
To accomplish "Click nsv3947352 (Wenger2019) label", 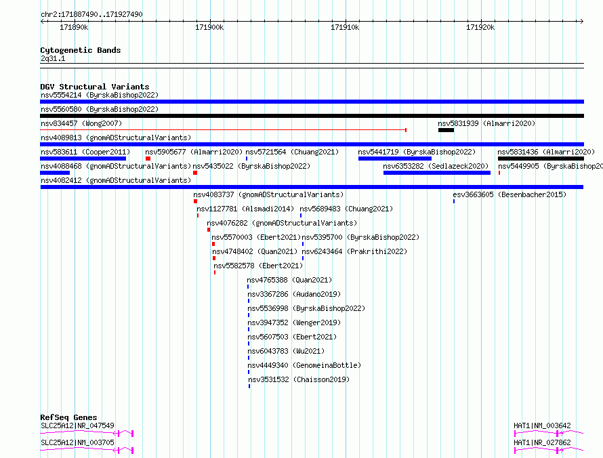I will pyautogui.click(x=294, y=322).
